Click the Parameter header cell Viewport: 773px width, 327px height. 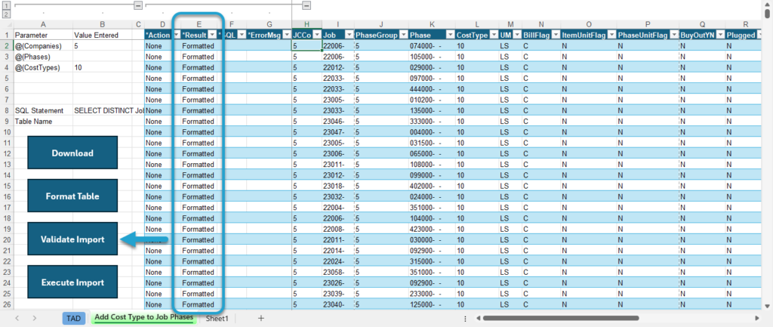(43, 35)
